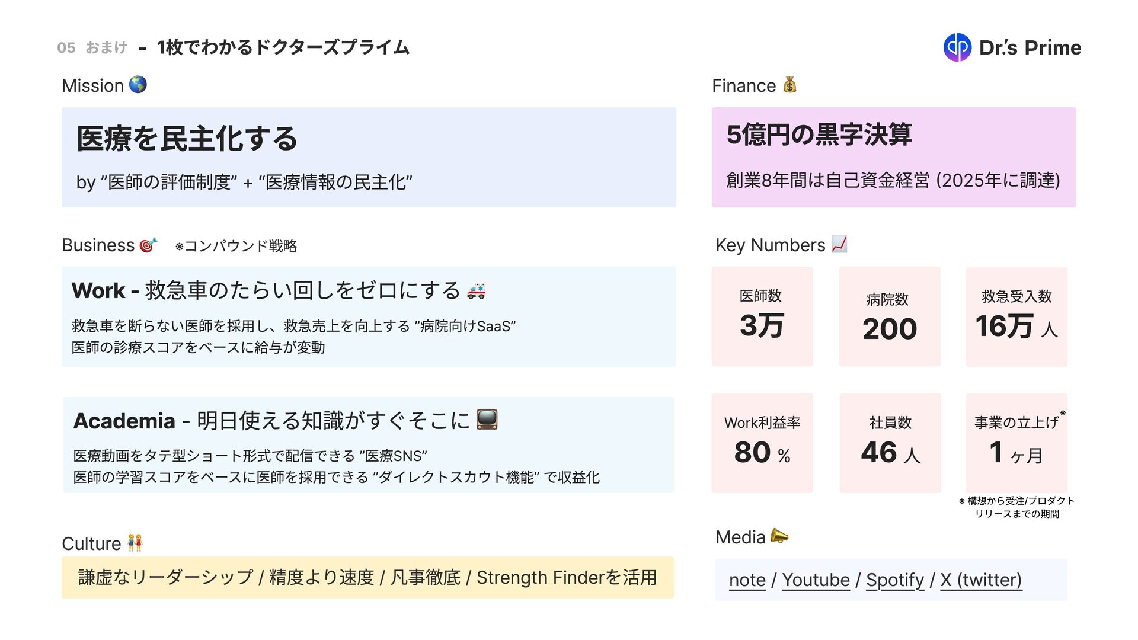Click the people emoji beside Culture
Screen dimensions: 1138x640
[x=135, y=543]
